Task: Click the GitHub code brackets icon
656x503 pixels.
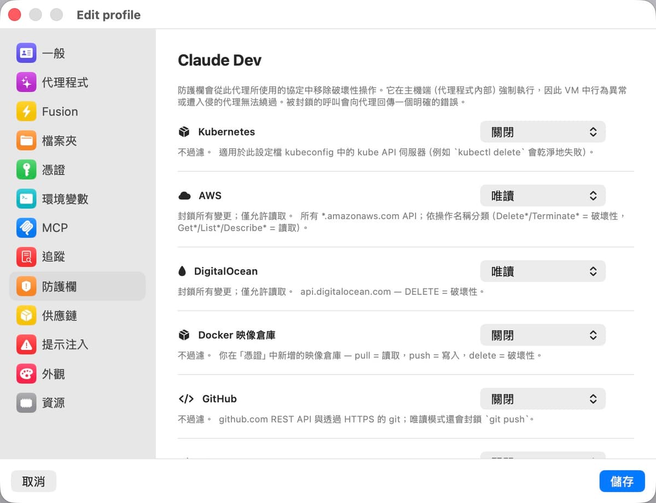Action: coord(186,399)
